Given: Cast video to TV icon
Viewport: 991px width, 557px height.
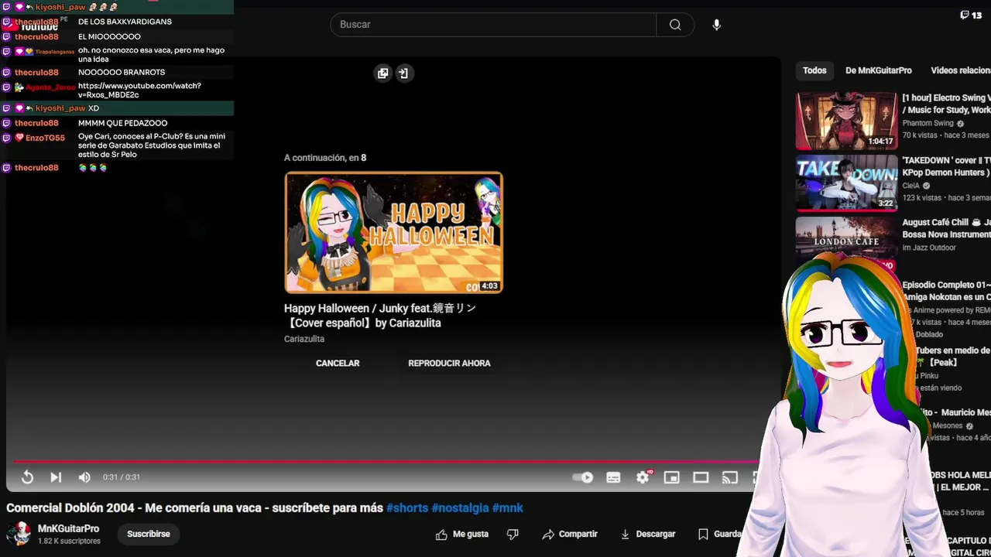Looking at the screenshot, I should [729, 477].
